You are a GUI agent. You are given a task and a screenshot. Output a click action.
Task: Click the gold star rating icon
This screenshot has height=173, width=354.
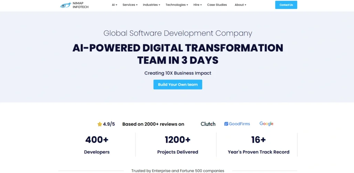(100, 124)
